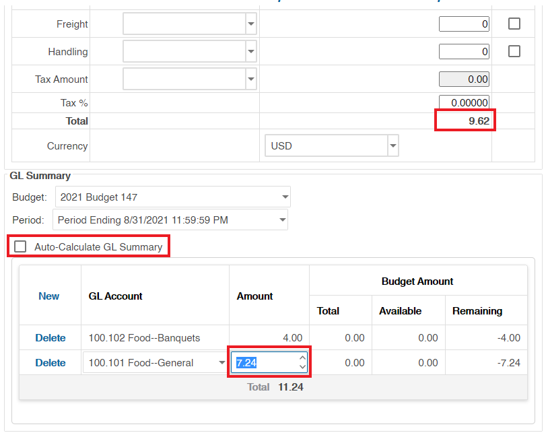The height and width of the screenshot is (437, 548).
Task: Delete the 100.101 Food--General row
Action: pos(50,363)
